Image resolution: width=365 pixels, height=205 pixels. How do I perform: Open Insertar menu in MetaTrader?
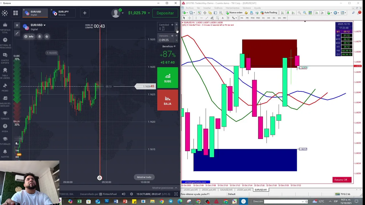207,8
